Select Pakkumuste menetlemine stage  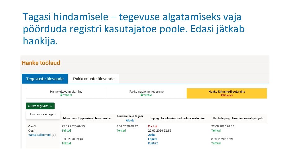(x=146, y=93)
